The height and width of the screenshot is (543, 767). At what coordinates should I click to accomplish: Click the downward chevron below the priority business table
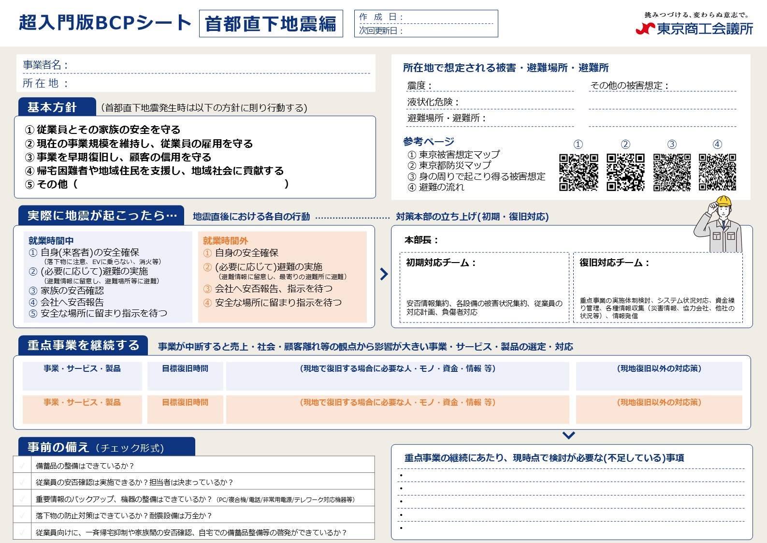569,435
